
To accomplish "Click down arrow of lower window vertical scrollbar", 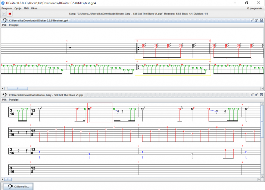I will pyautogui.click(x=262, y=176).
